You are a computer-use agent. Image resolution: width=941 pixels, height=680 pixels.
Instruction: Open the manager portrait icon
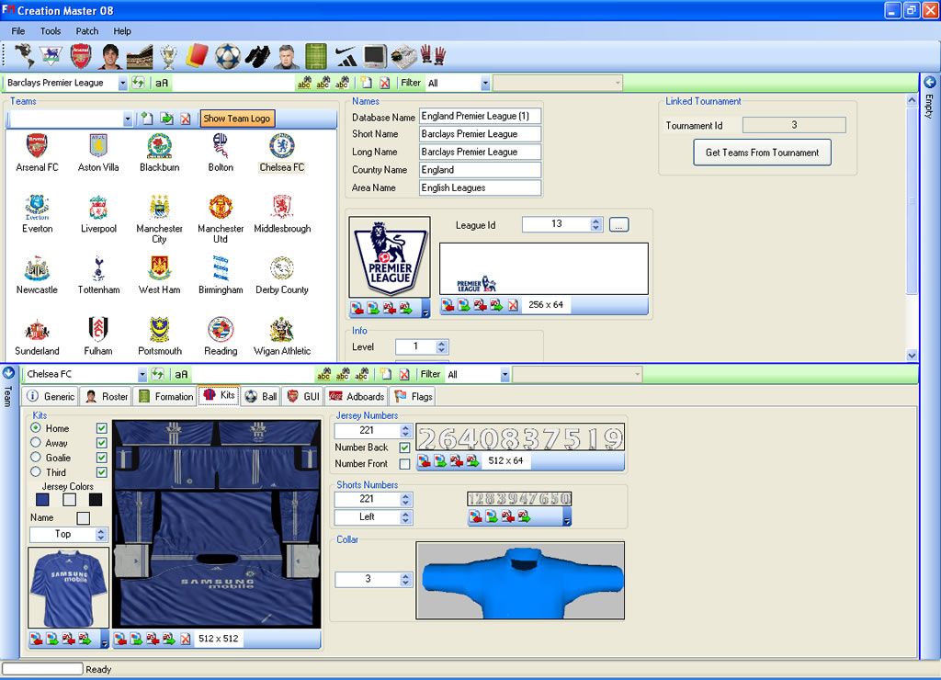(x=287, y=56)
